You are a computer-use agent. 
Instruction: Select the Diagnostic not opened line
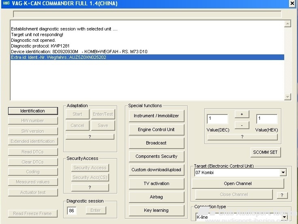(x=147, y=40)
